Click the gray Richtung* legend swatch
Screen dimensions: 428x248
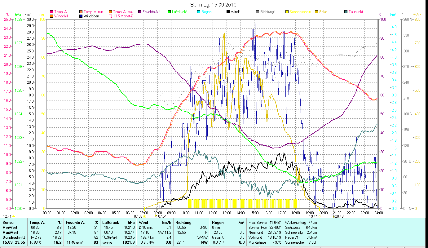258,12
